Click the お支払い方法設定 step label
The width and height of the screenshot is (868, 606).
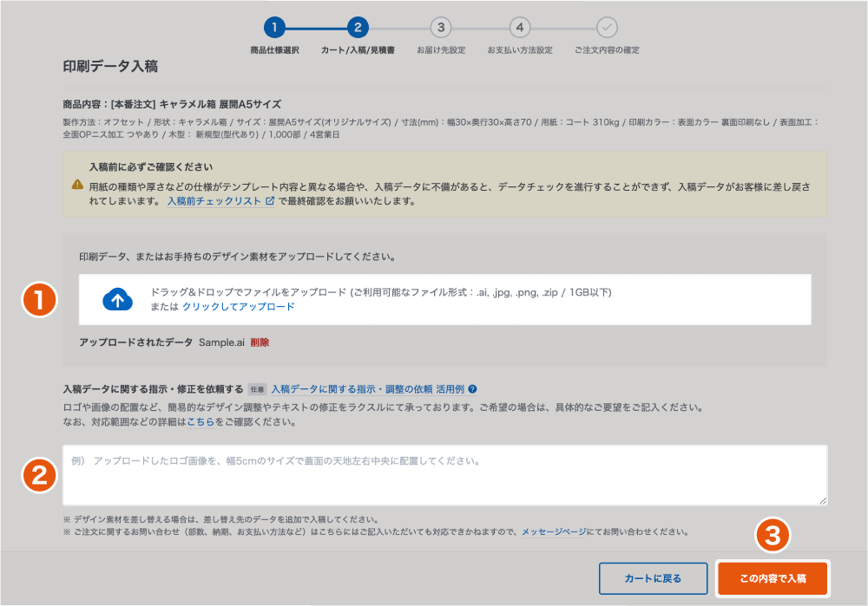pos(520,50)
